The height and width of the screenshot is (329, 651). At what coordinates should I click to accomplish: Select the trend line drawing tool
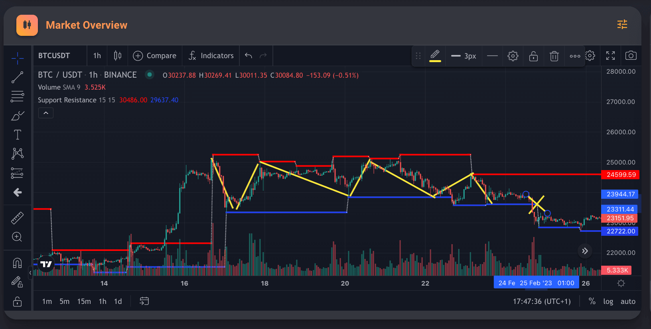17,77
